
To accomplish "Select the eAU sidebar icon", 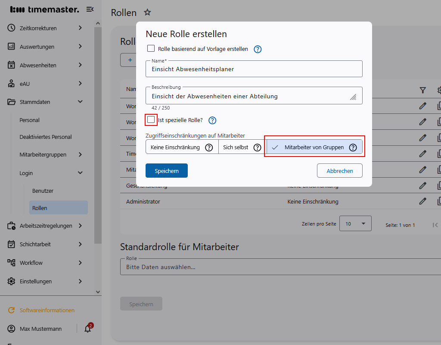I will tap(11, 83).
